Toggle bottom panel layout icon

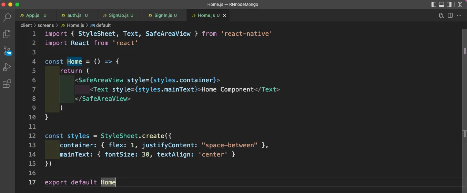(441, 4)
